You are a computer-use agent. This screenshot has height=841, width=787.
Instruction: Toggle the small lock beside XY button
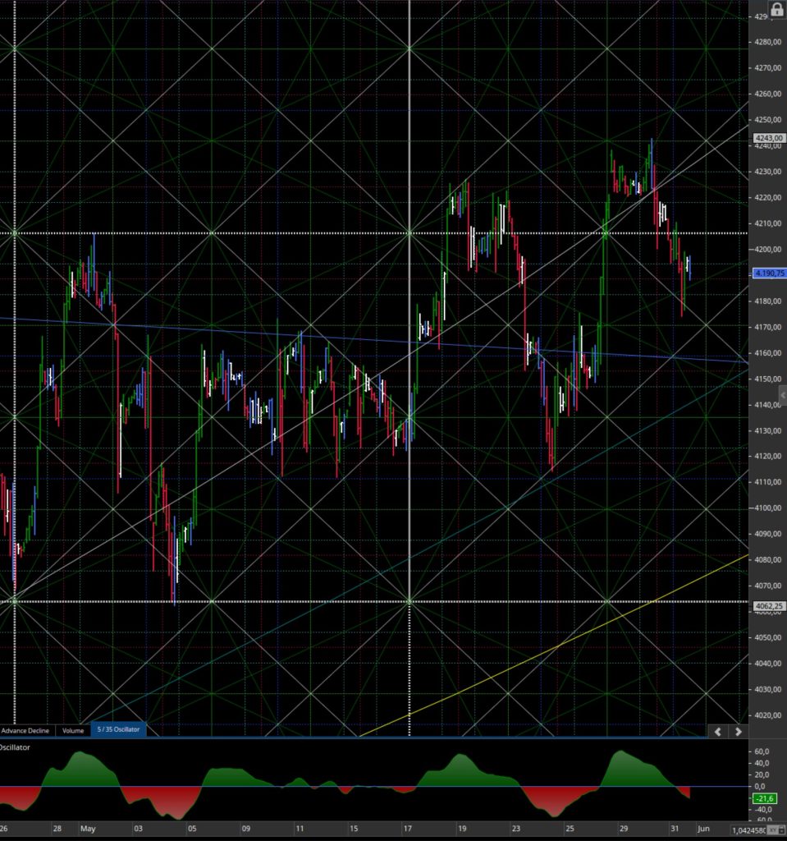(781, 830)
